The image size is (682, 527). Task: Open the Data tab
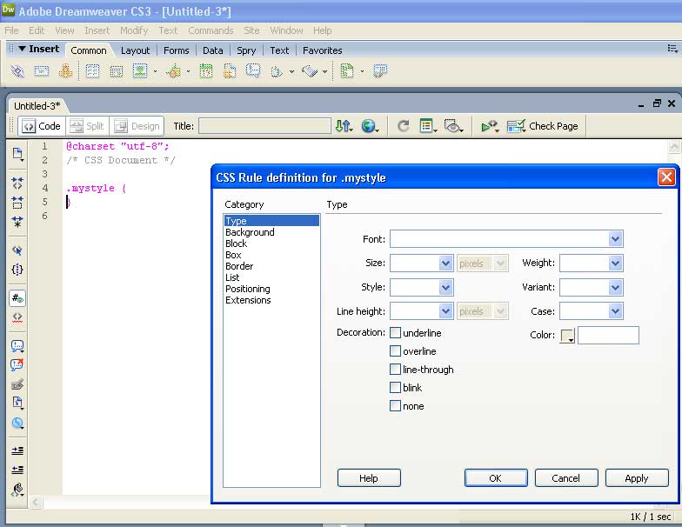pos(212,50)
